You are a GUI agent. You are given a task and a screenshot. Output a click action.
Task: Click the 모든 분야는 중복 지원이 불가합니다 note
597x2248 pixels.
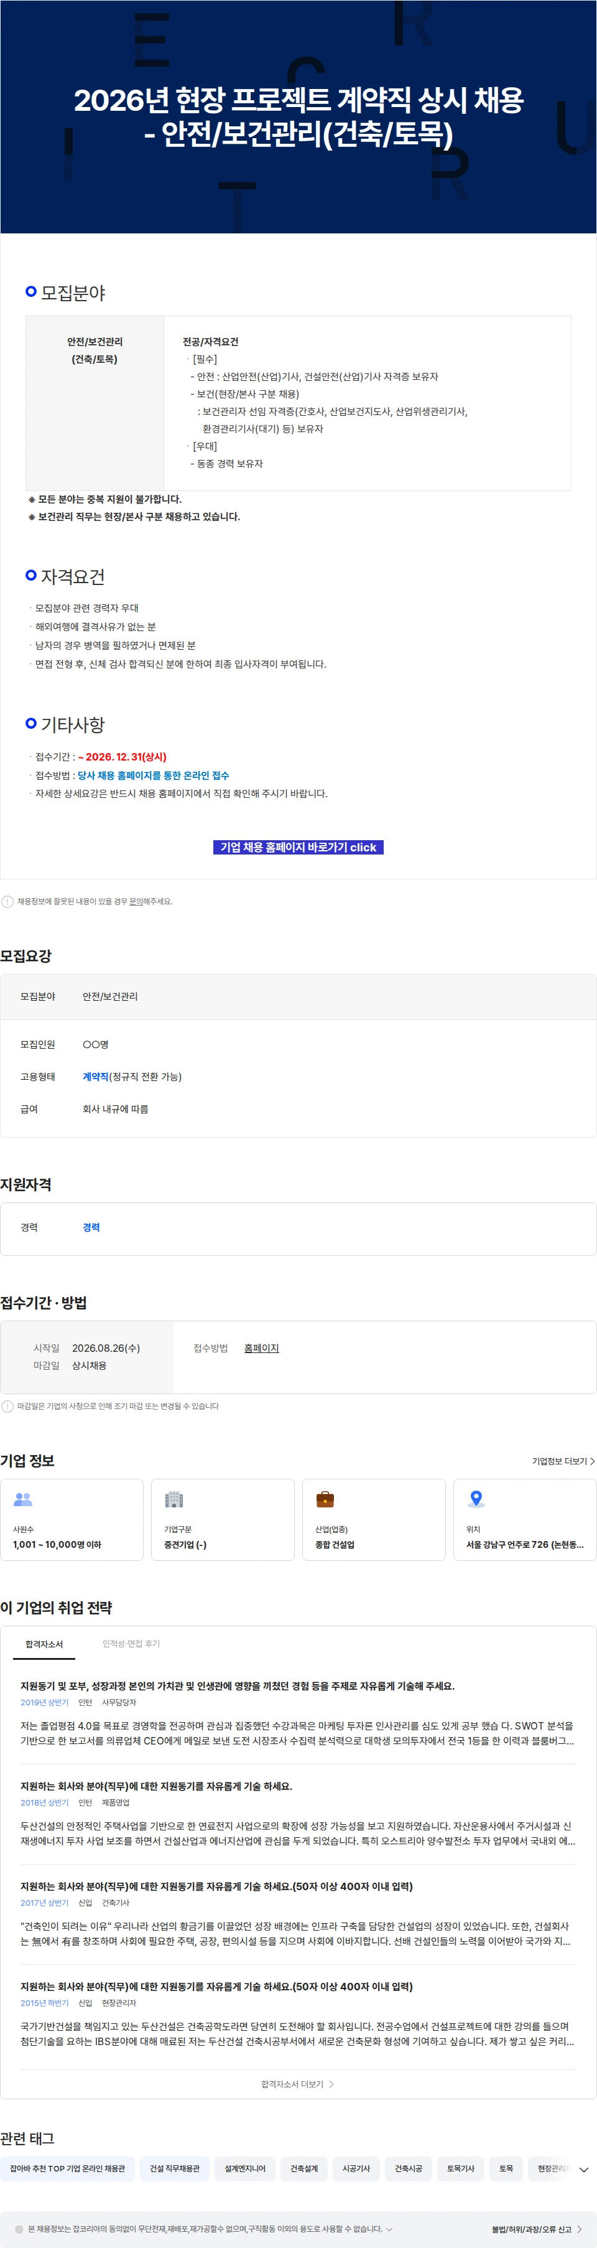coord(106,499)
